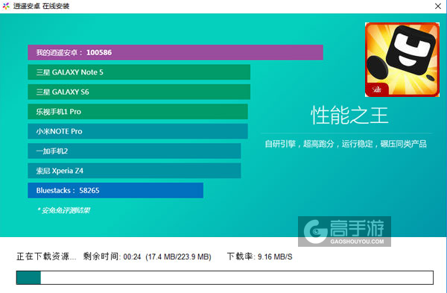
Task: Close the 逍遥安卓 installer window
Action: [438, 6]
